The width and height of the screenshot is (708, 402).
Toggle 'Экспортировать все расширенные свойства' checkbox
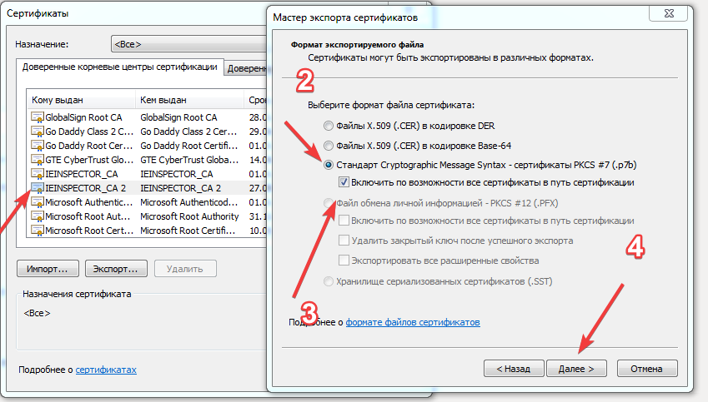(x=344, y=260)
